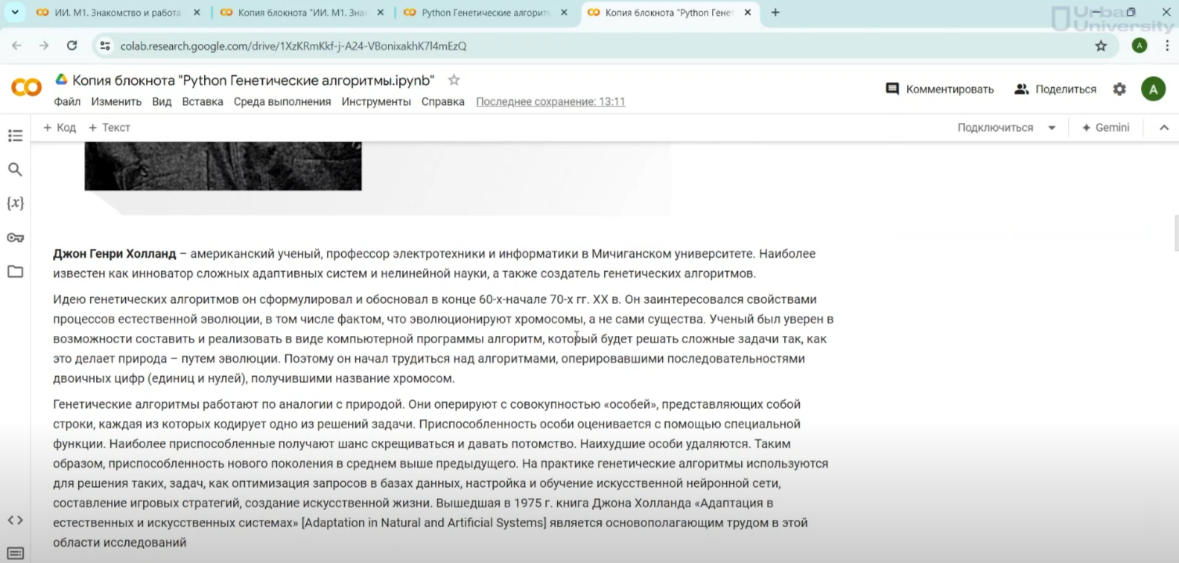Screen dimensions: 1179x563
Task: Switch to the "Python Генетические алгоритмы" tab
Action: (484, 13)
